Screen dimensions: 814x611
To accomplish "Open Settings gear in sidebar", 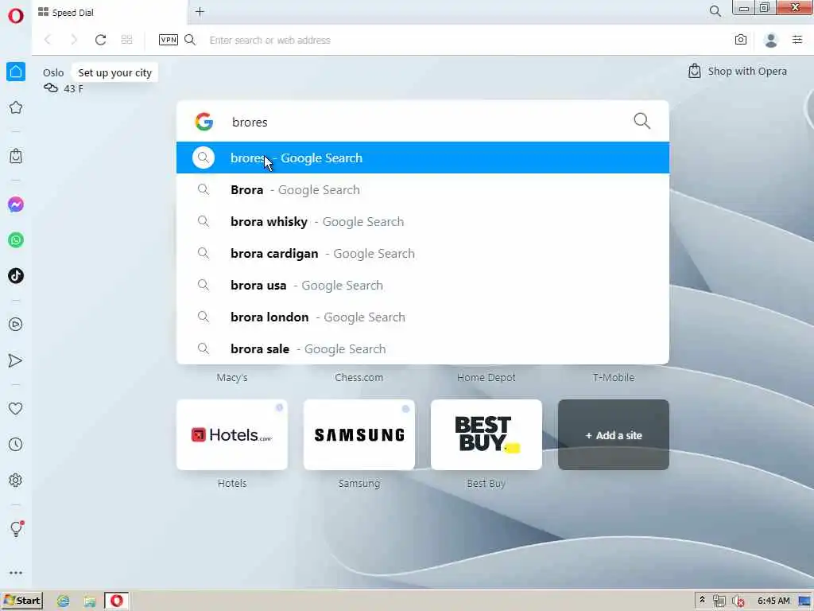I will click(16, 480).
